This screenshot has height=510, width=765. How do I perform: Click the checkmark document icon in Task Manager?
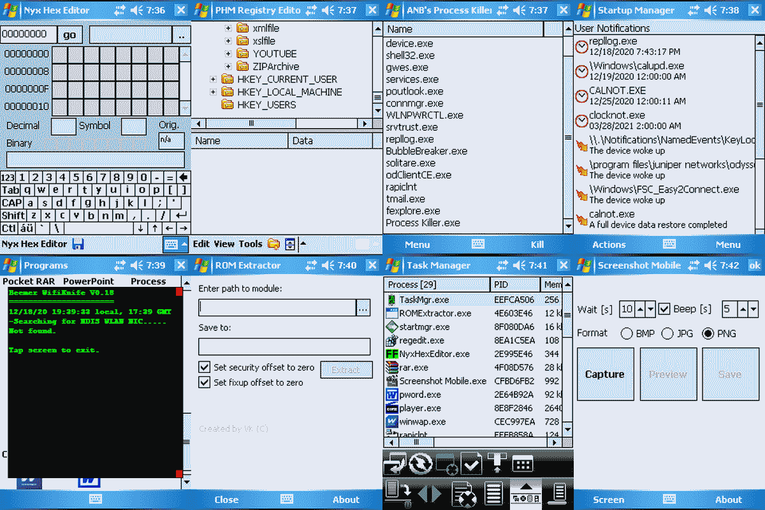(x=471, y=463)
